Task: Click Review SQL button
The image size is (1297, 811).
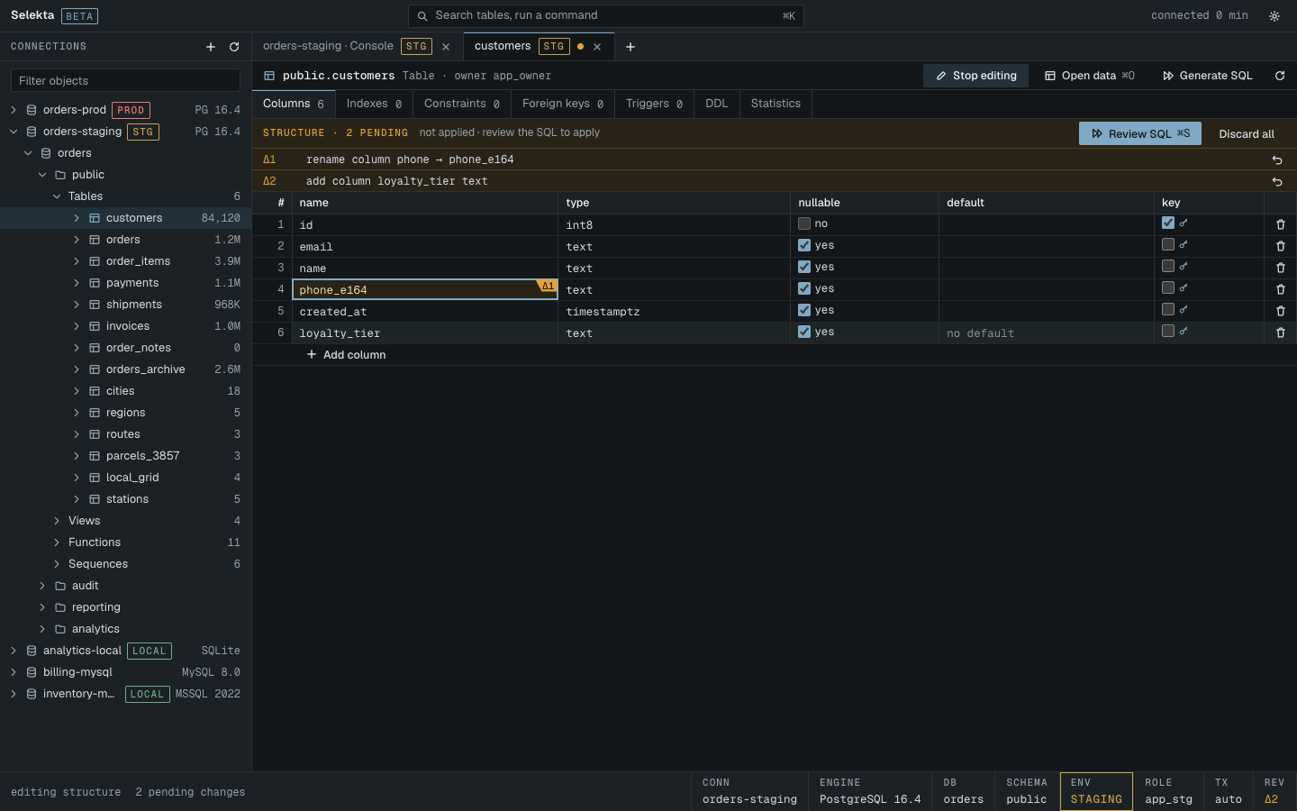Action: click(x=1140, y=133)
